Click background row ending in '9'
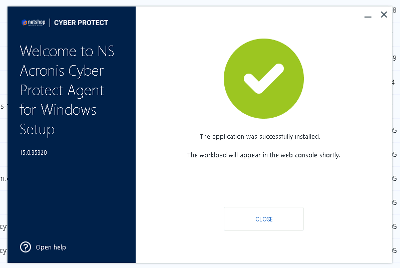The image size is (400, 268). 394,58
